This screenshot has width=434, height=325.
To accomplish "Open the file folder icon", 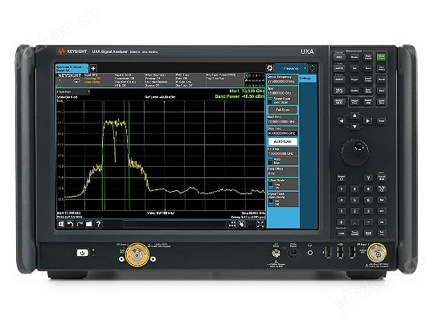I will 89,224.
